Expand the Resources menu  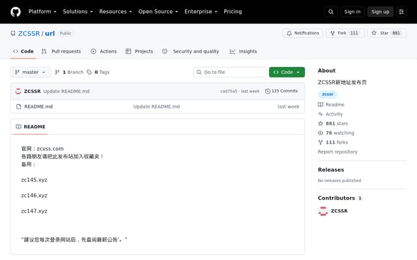click(x=115, y=12)
